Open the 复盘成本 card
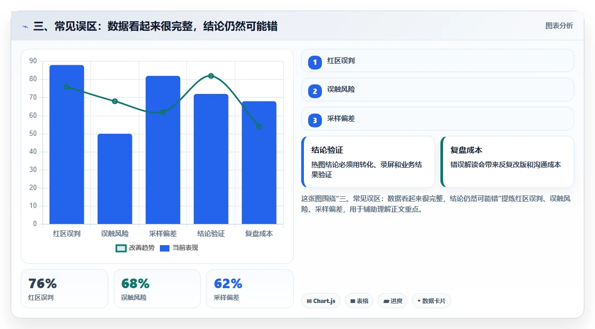 pos(507,162)
